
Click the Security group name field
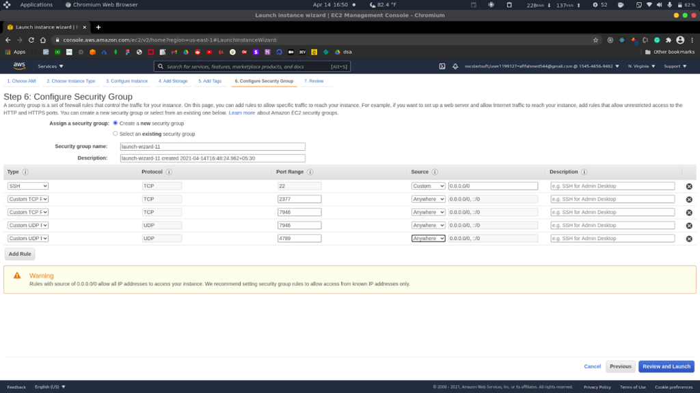[212, 147]
